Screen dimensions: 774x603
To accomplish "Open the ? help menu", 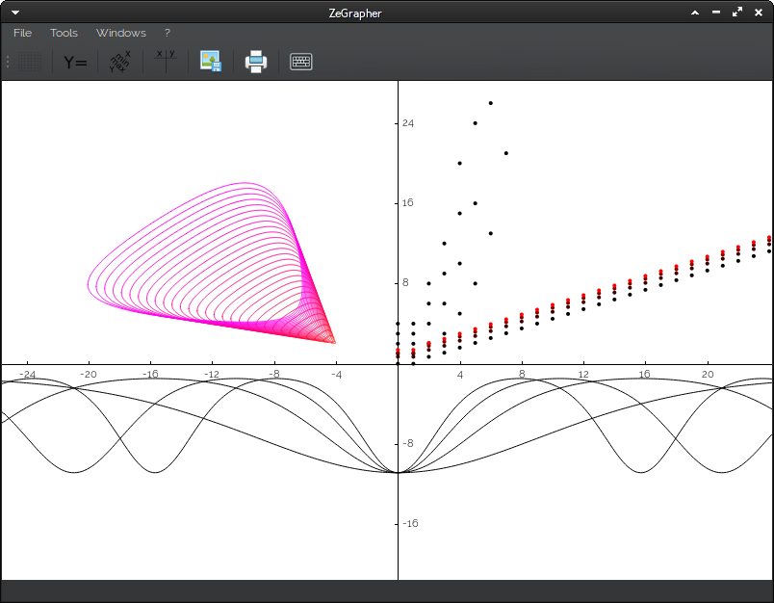I will click(x=168, y=33).
